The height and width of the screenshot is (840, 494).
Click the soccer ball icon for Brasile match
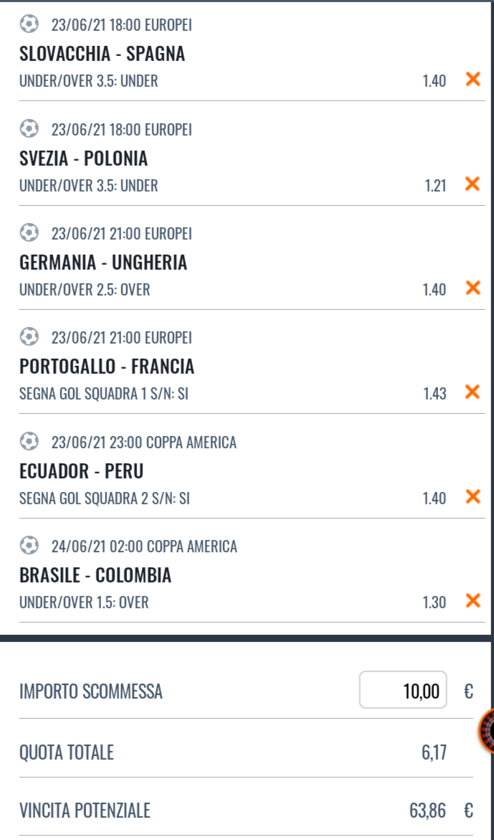29,546
